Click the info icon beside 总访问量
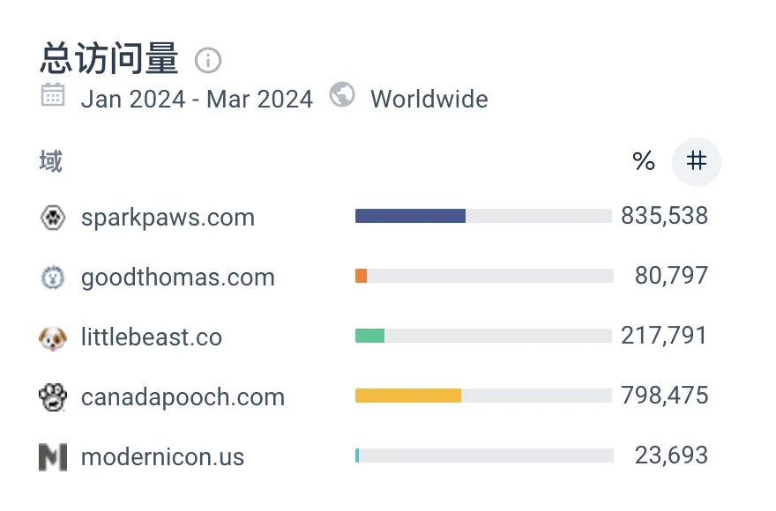 pyautogui.click(x=208, y=61)
